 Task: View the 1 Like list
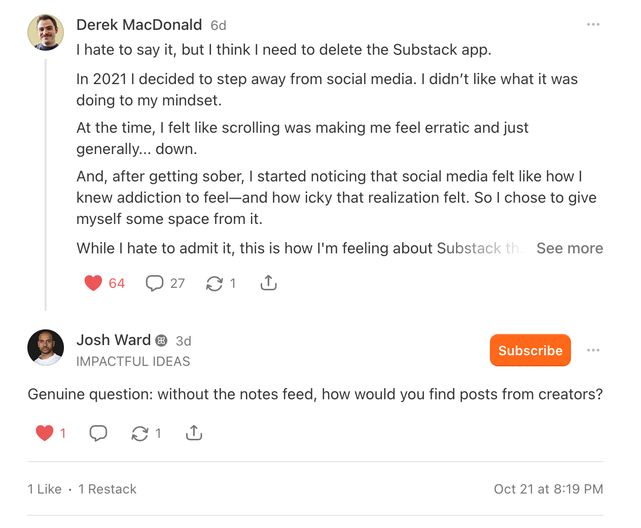point(45,489)
